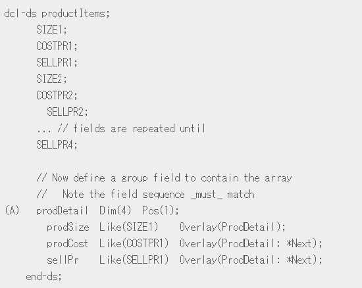Click the Pos(1); keyword
Screen dimensions: 362x288
click(x=160, y=210)
